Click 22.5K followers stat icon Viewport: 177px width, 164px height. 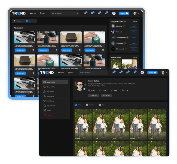123,90
